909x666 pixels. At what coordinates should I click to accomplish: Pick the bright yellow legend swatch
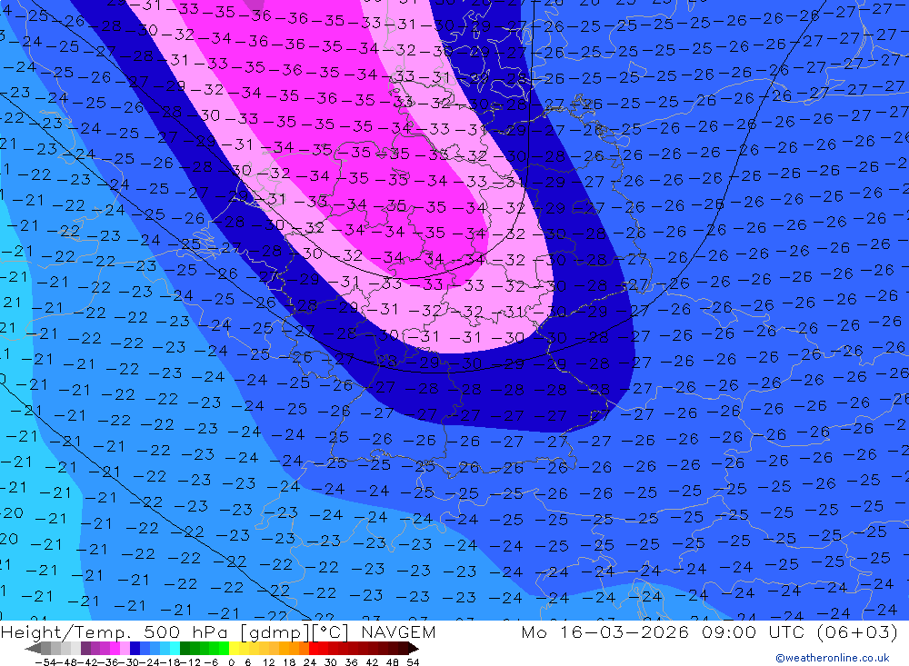point(235,649)
